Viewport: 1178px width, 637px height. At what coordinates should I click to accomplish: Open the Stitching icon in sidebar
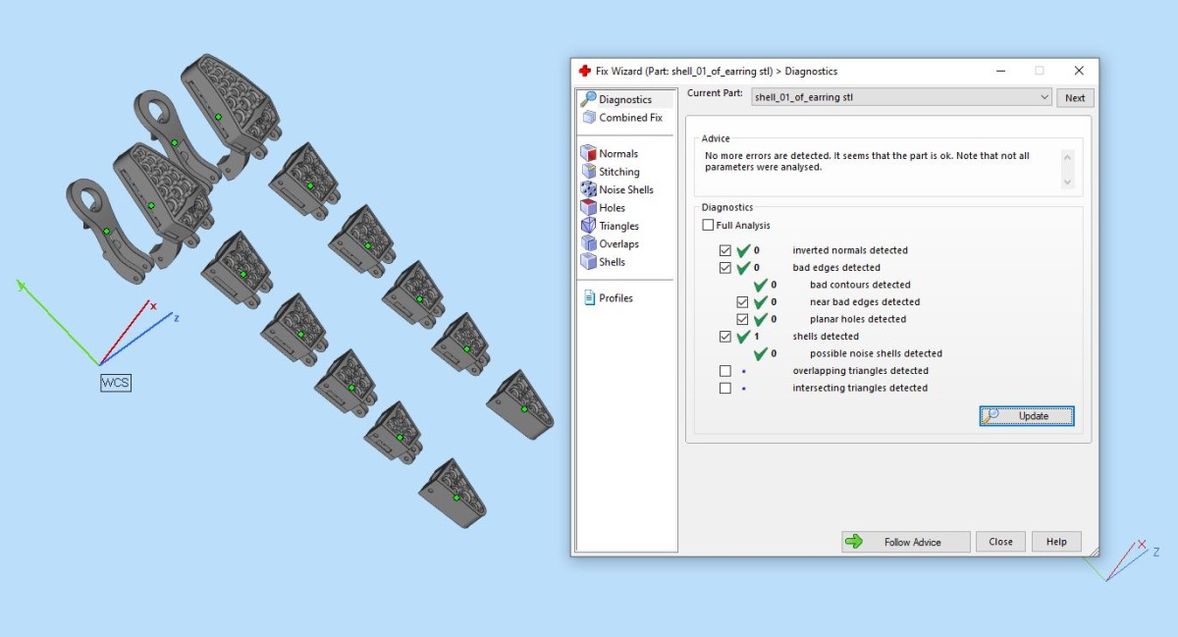click(x=588, y=172)
